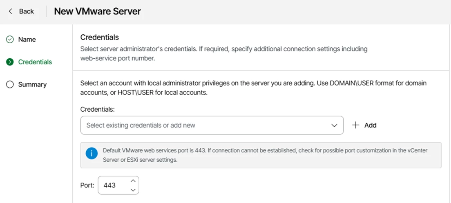This screenshot has width=451, height=203.
Task: Select the Credentials wizard step
Action: [x=35, y=62]
